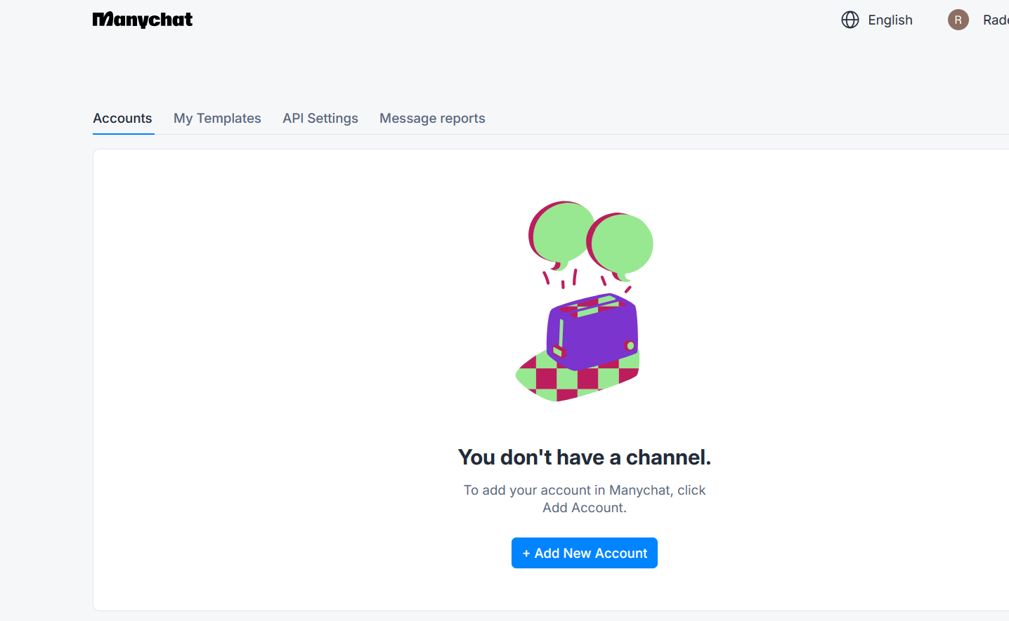Click the "You don't have a channel." heading

click(585, 458)
